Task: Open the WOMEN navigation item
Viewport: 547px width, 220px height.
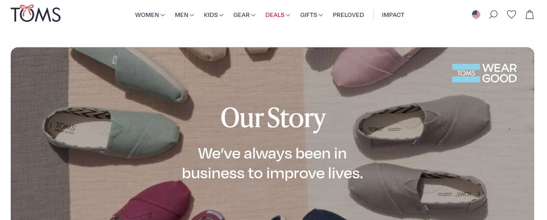Action: [147, 15]
